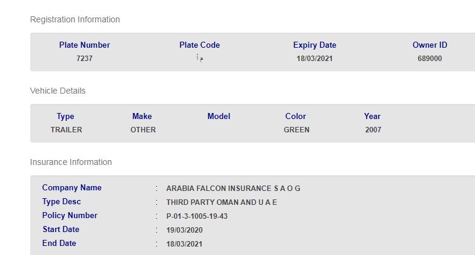Click the End Date field label
This screenshot has height=255, width=475.
59,243
